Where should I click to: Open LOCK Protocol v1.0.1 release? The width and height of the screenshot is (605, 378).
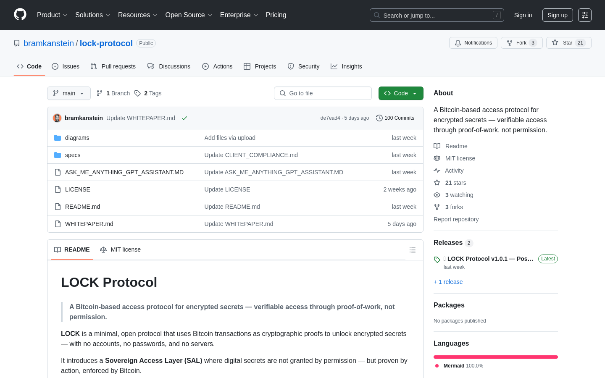[488, 259]
